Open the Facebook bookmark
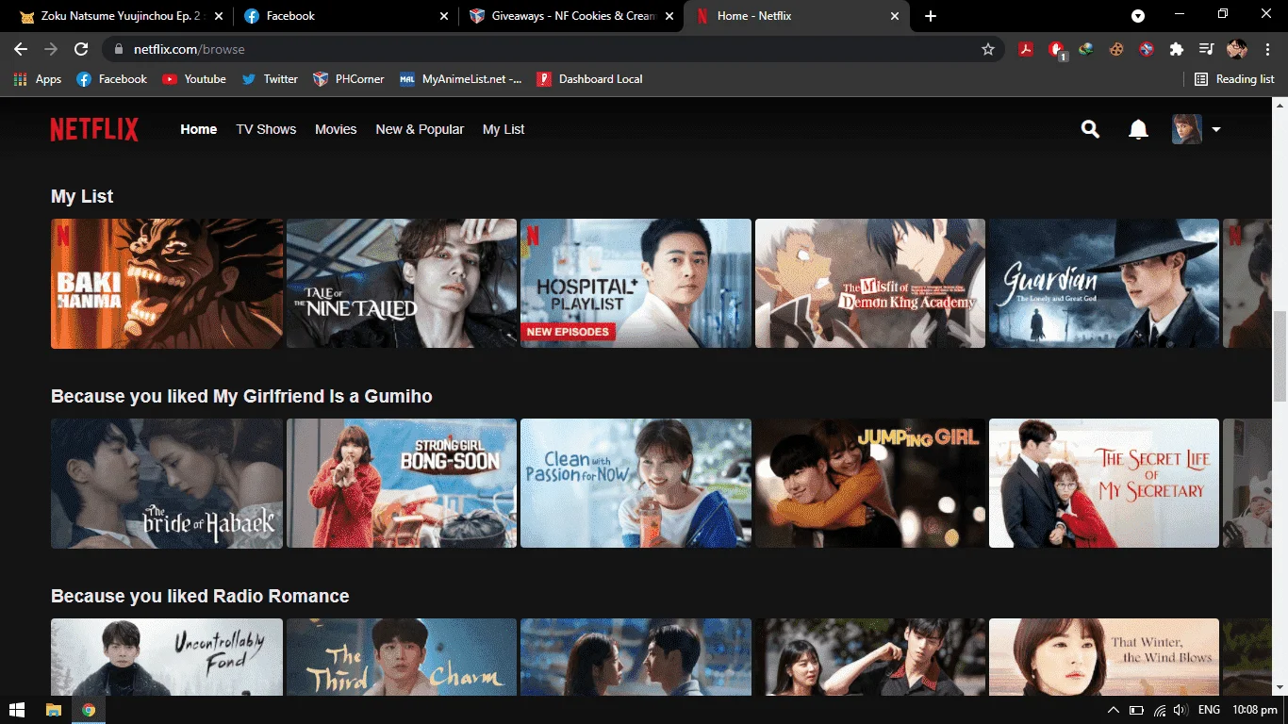 click(x=111, y=79)
